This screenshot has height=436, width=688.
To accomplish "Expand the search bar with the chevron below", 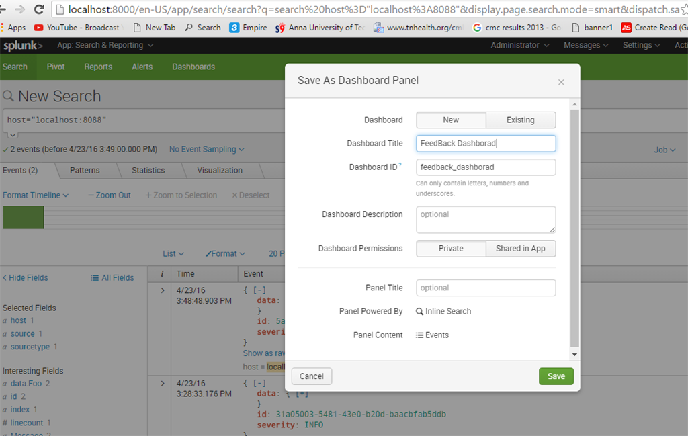I will 13,134.
